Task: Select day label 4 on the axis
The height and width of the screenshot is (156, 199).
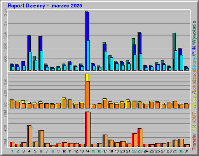Action: point(29,151)
